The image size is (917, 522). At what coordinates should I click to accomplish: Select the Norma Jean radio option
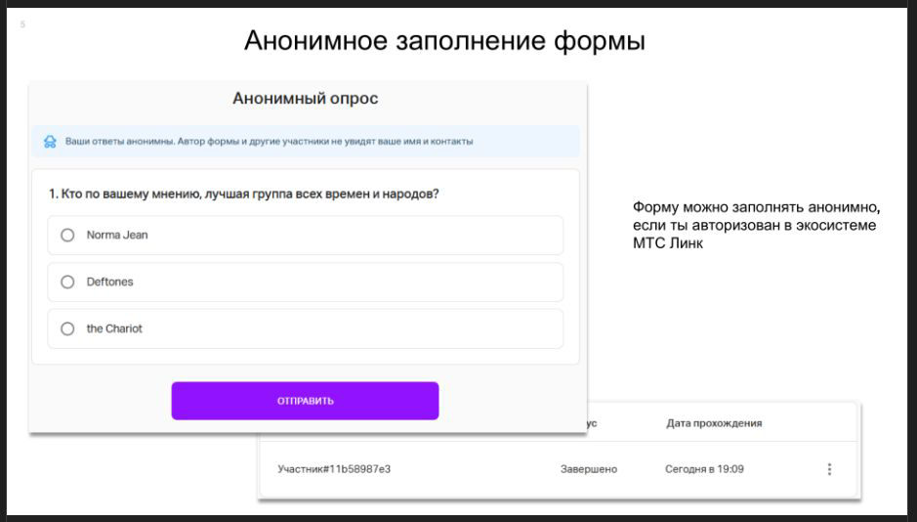point(67,236)
